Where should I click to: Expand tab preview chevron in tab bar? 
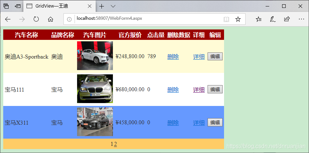coord(113,6)
